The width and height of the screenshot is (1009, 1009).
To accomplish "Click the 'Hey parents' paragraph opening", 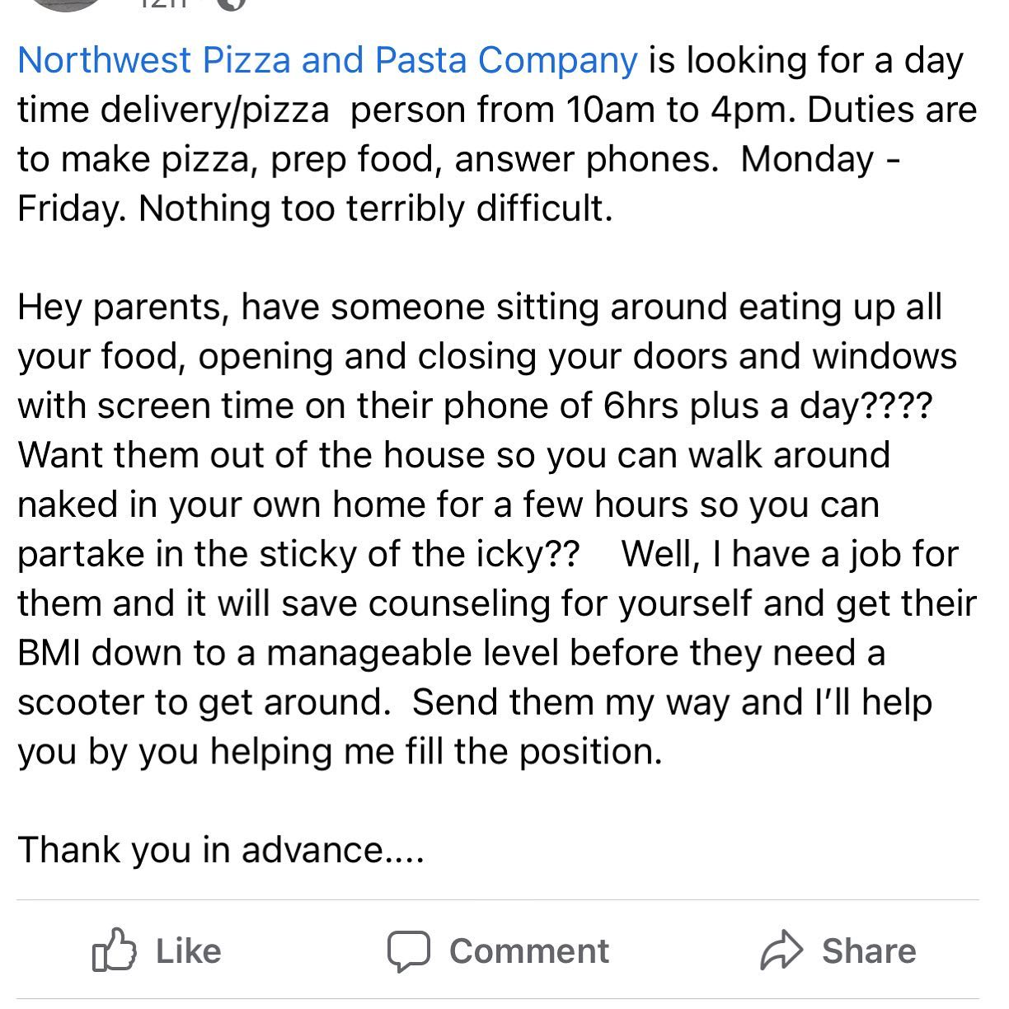I will pos(124,307).
